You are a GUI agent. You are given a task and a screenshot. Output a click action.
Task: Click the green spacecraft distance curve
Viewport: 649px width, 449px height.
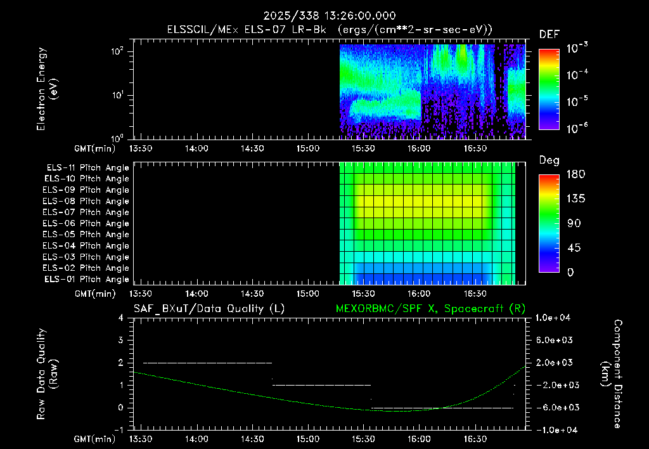click(330, 406)
